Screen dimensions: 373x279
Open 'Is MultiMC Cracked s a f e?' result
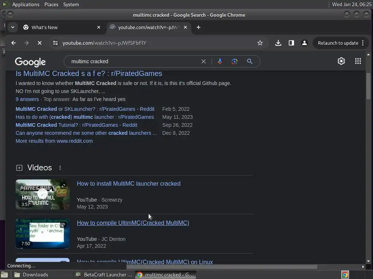(x=89, y=73)
